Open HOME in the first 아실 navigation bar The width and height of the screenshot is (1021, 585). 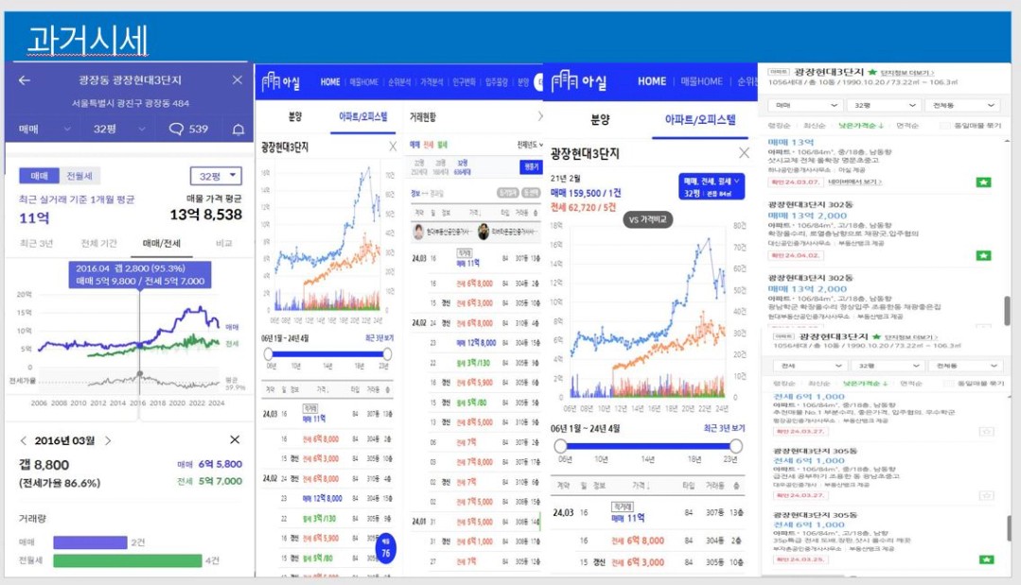tap(330, 82)
